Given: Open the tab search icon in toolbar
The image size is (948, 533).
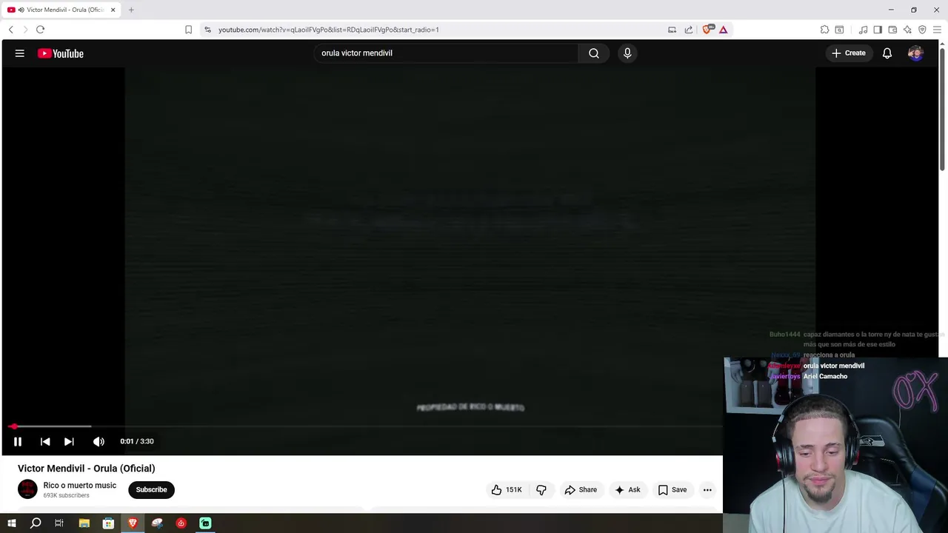Looking at the screenshot, I should pyautogui.click(x=839, y=30).
